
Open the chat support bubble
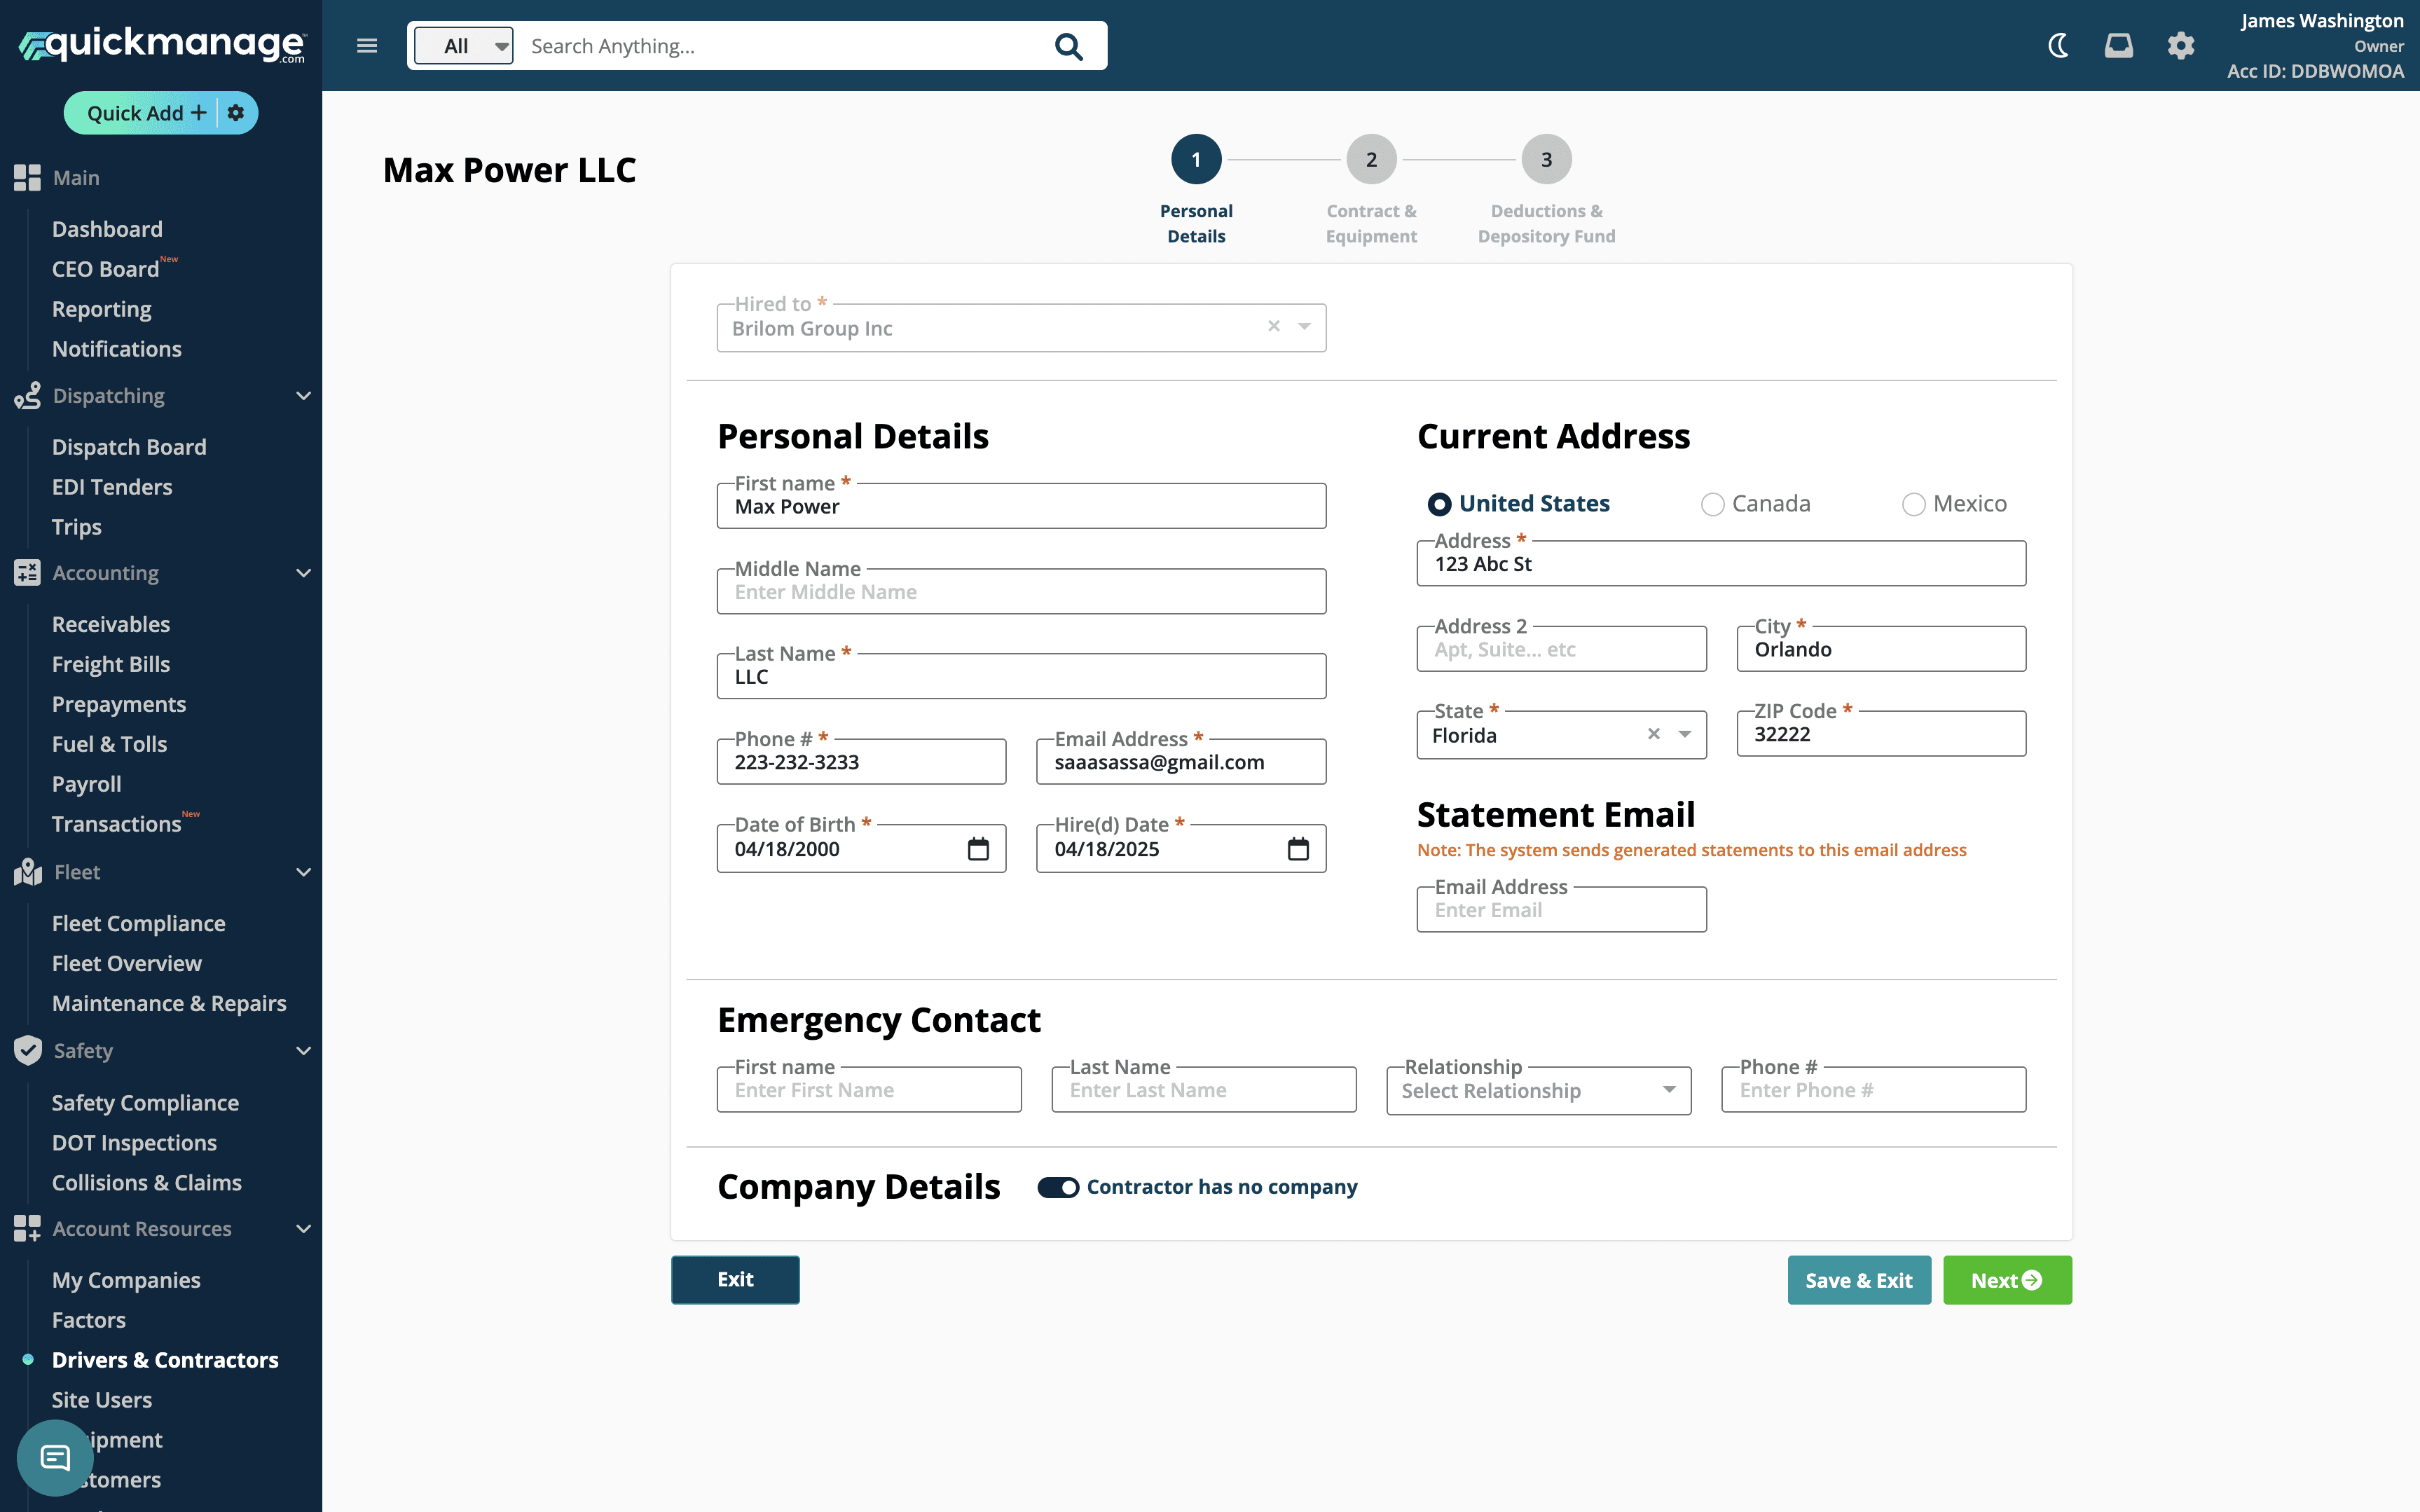pyautogui.click(x=55, y=1457)
